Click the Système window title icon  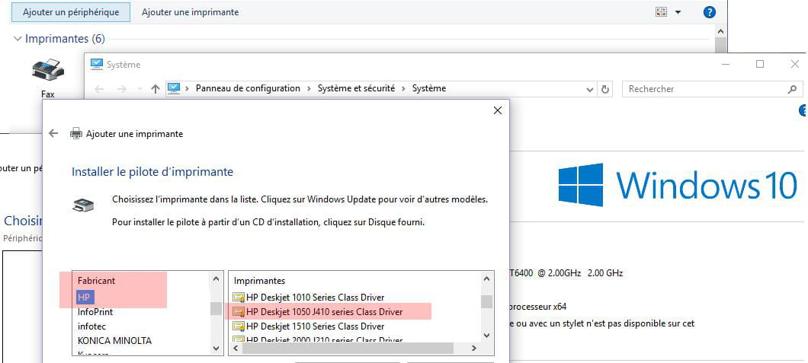pos(96,64)
